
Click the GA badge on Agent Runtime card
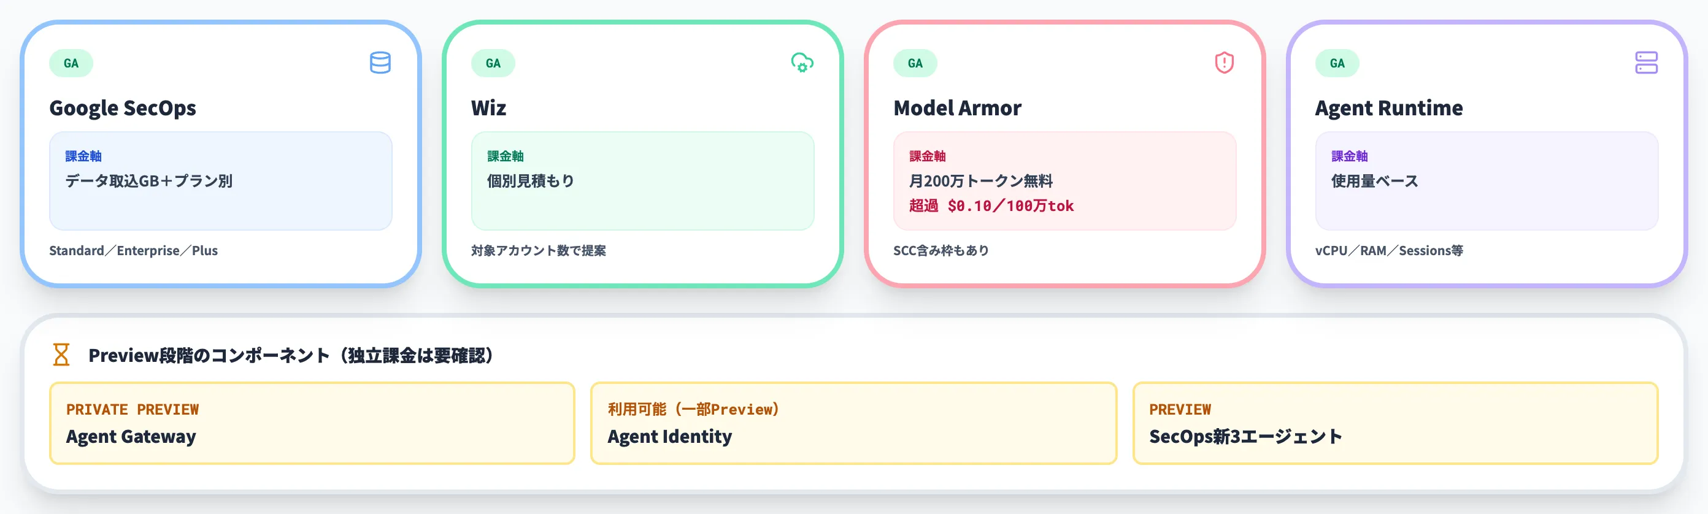[1337, 64]
